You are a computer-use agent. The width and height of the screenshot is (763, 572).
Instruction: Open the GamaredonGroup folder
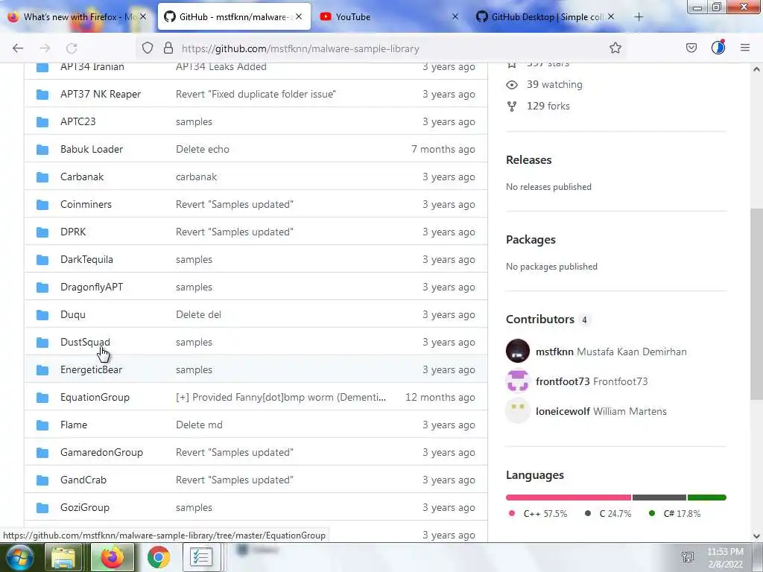[101, 452]
